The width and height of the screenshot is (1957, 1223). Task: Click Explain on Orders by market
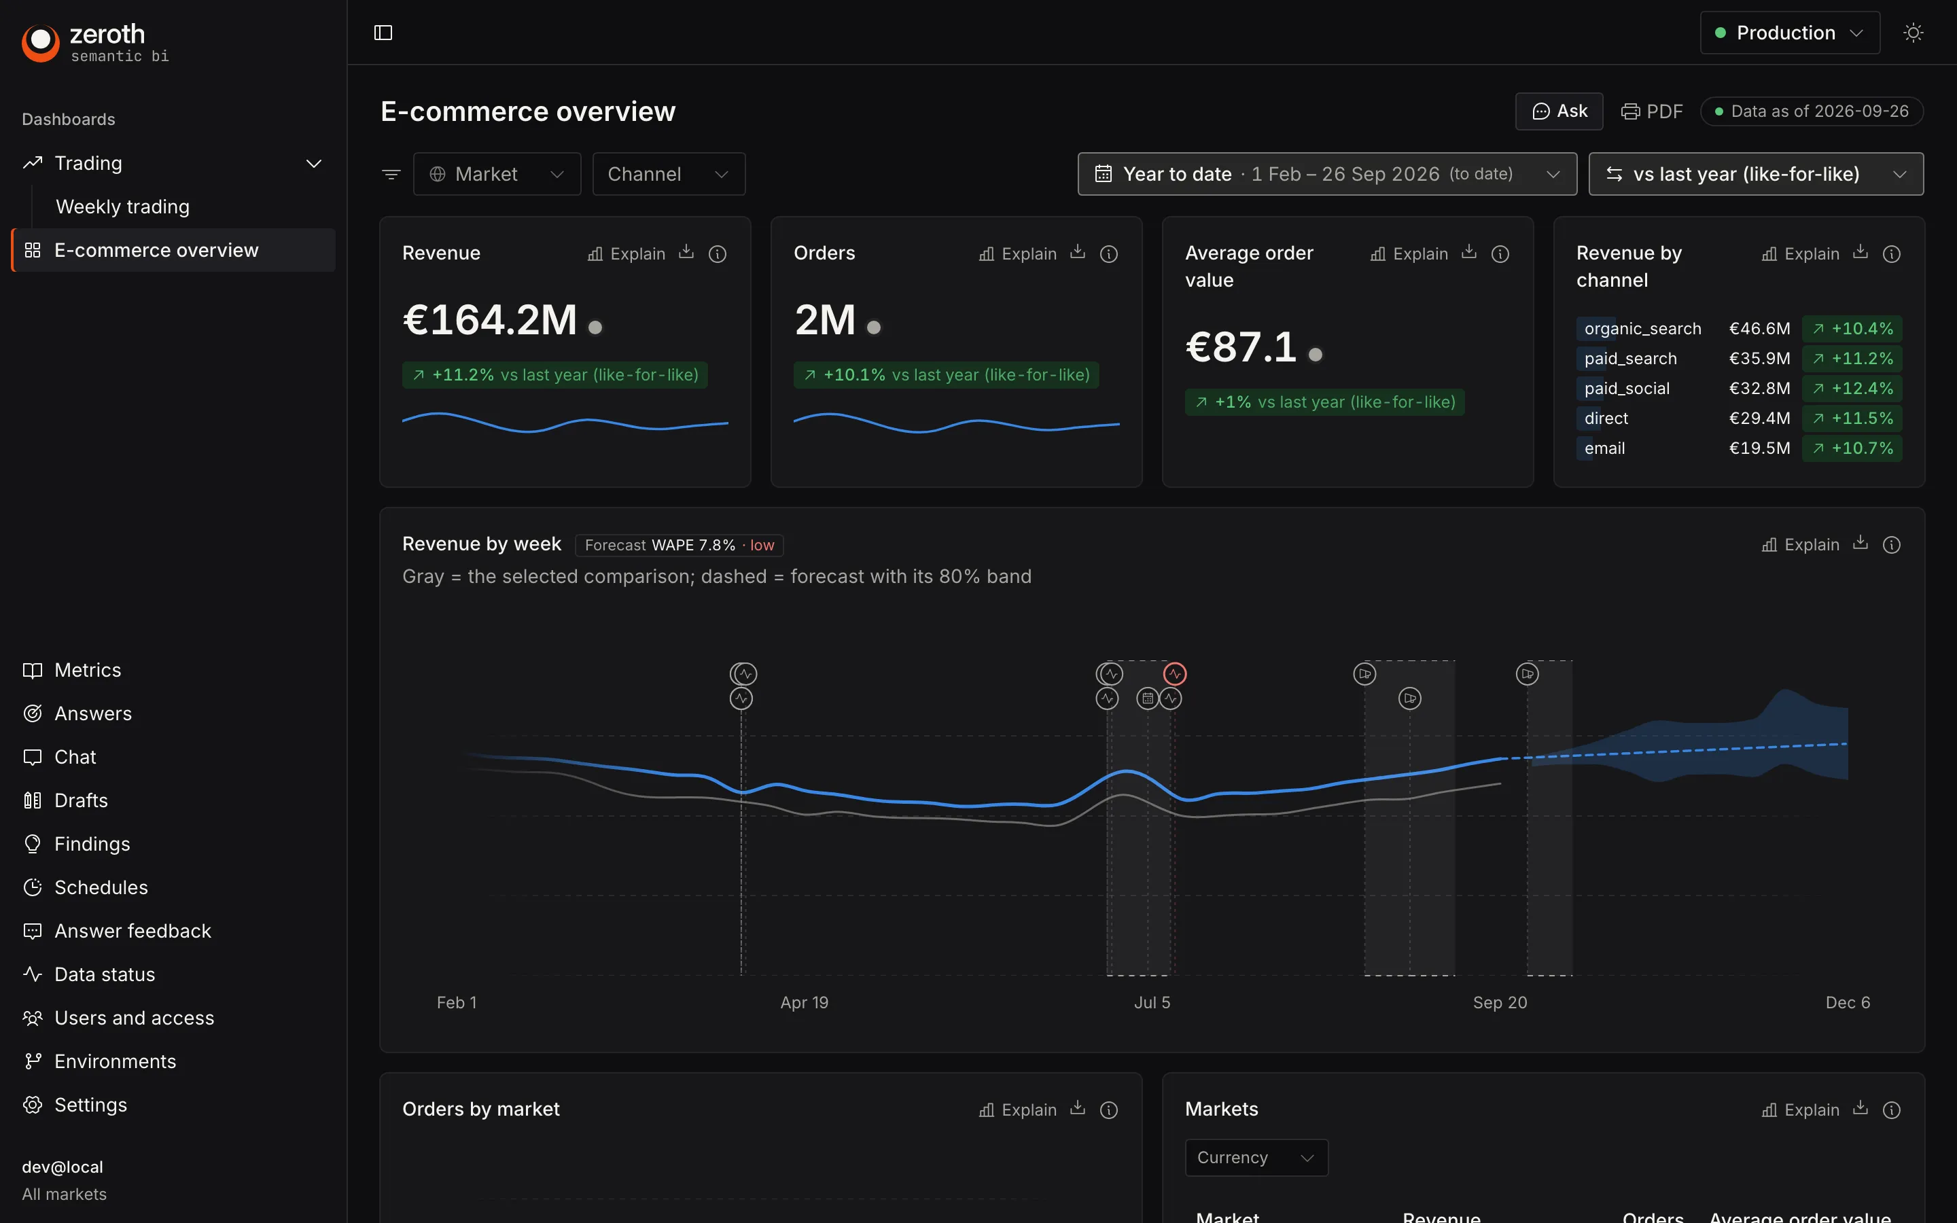[1017, 1110]
